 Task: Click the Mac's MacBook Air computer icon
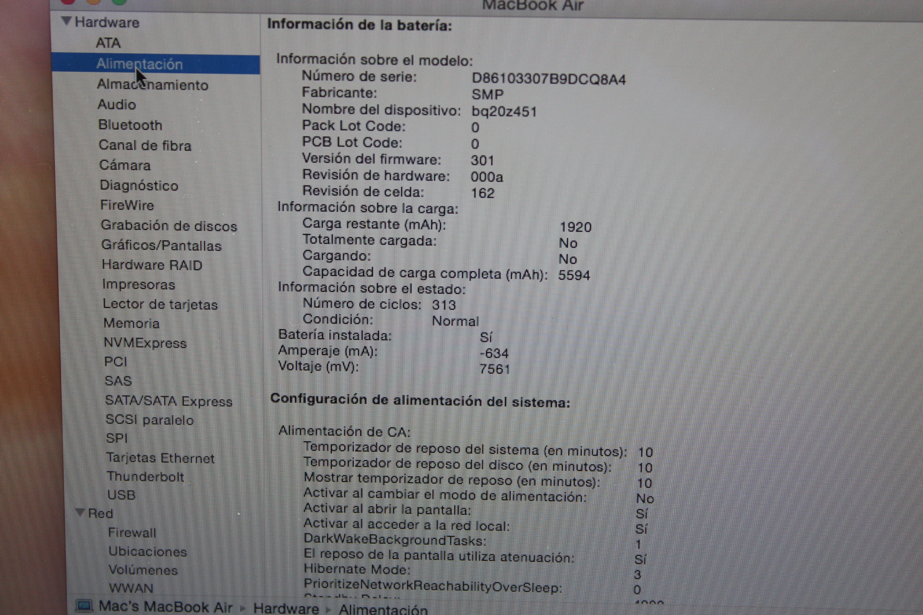point(84,605)
